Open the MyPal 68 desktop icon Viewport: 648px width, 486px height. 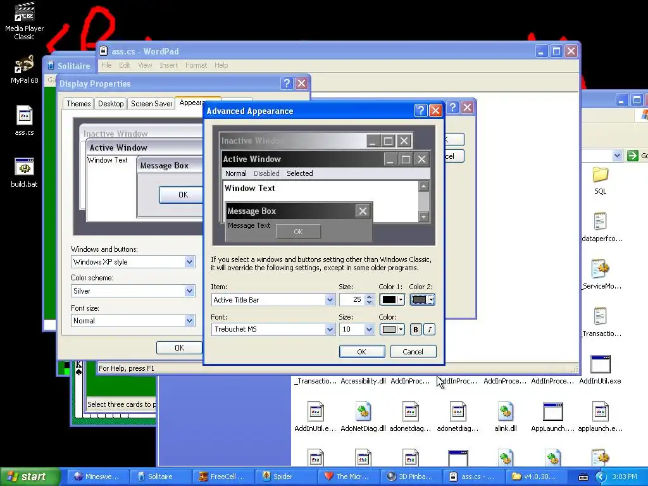[24, 70]
